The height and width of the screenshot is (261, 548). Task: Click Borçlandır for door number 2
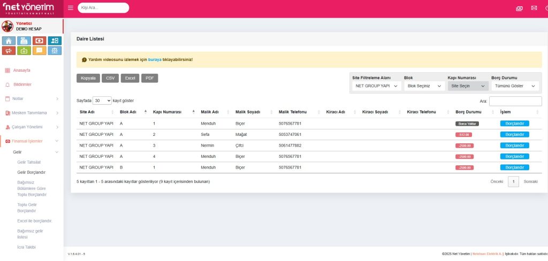coord(514,134)
